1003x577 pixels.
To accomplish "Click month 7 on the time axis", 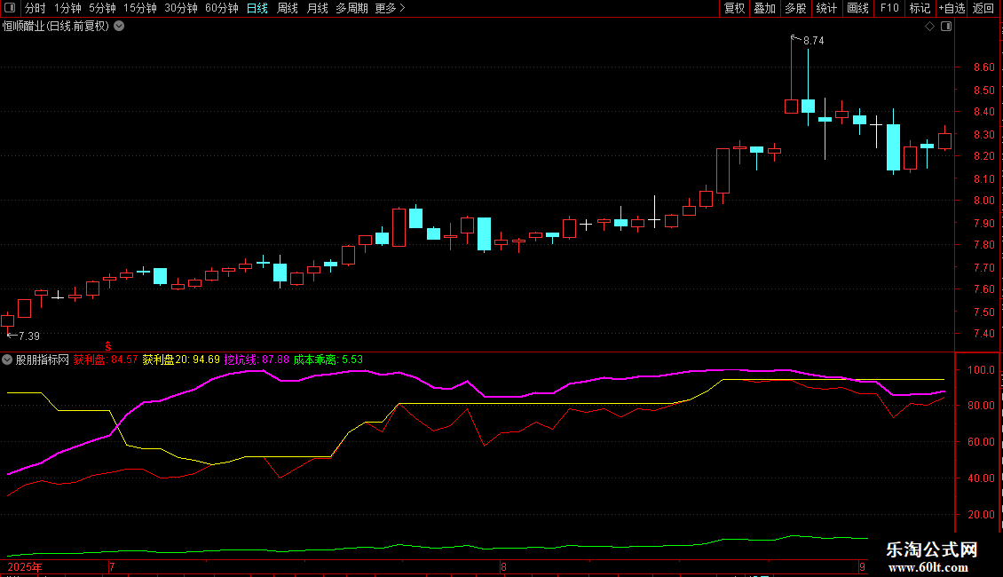I will coord(112,567).
